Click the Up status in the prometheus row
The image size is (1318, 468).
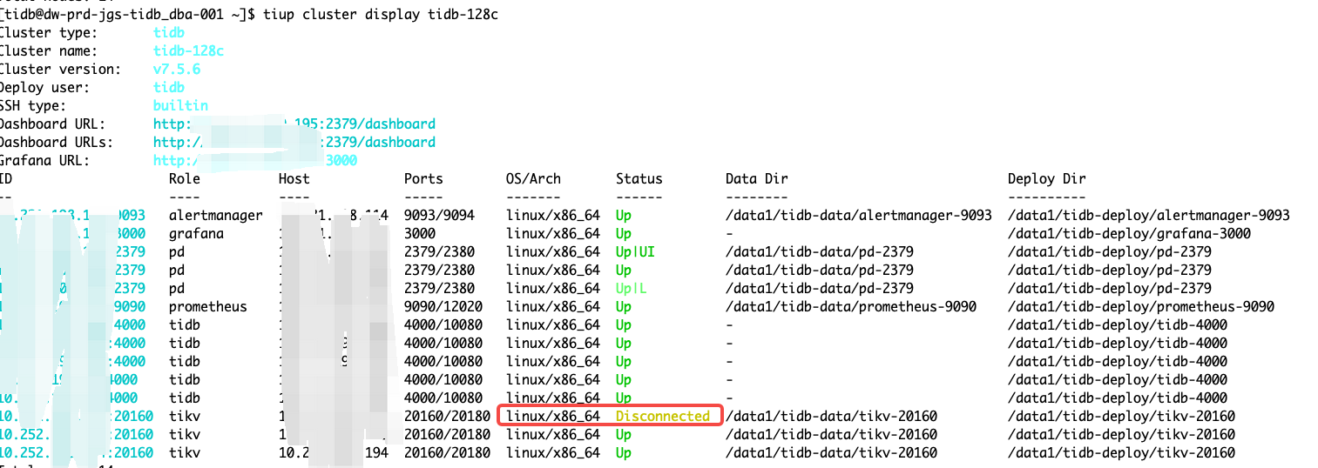[624, 306]
